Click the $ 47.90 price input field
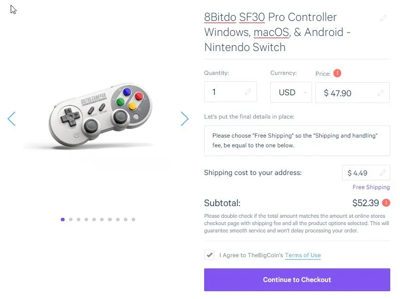 348,93
